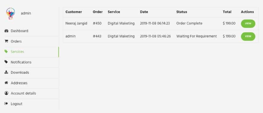
Task: Click the Status column header
Action: point(182,12)
